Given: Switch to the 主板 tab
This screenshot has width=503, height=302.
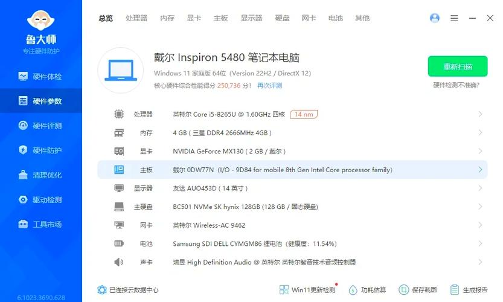Looking at the screenshot, I should click(221, 18).
